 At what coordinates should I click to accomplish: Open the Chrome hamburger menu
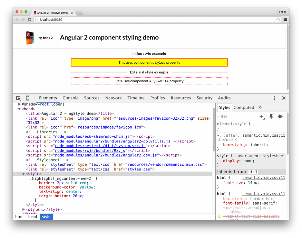(286, 20)
